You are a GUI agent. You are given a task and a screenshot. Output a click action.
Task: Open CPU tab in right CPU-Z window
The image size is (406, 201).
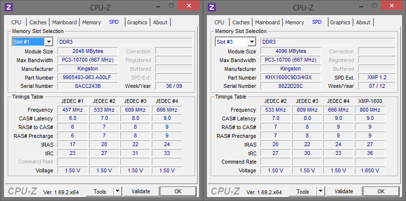point(220,22)
